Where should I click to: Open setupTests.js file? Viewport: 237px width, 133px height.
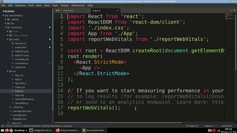tap(21, 103)
